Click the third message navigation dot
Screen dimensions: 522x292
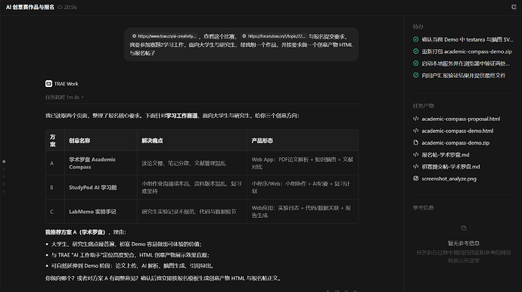[4, 176]
